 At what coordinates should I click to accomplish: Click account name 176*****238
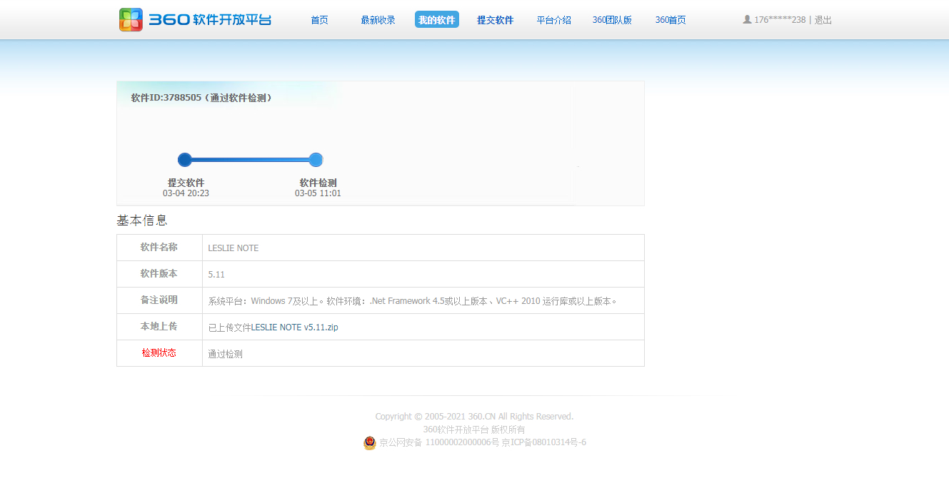780,20
